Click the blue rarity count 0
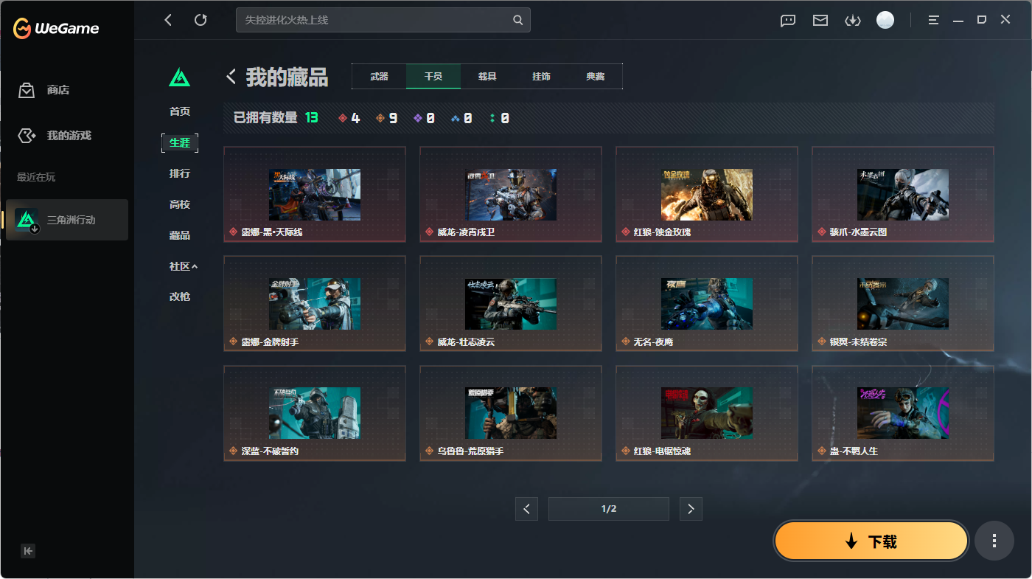 [x=461, y=118]
